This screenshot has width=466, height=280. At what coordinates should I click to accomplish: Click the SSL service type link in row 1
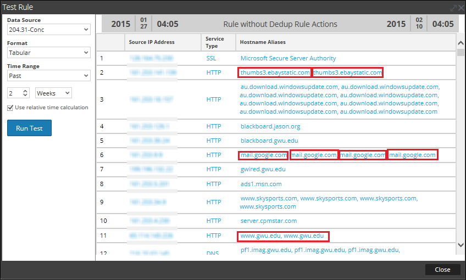[x=212, y=58]
